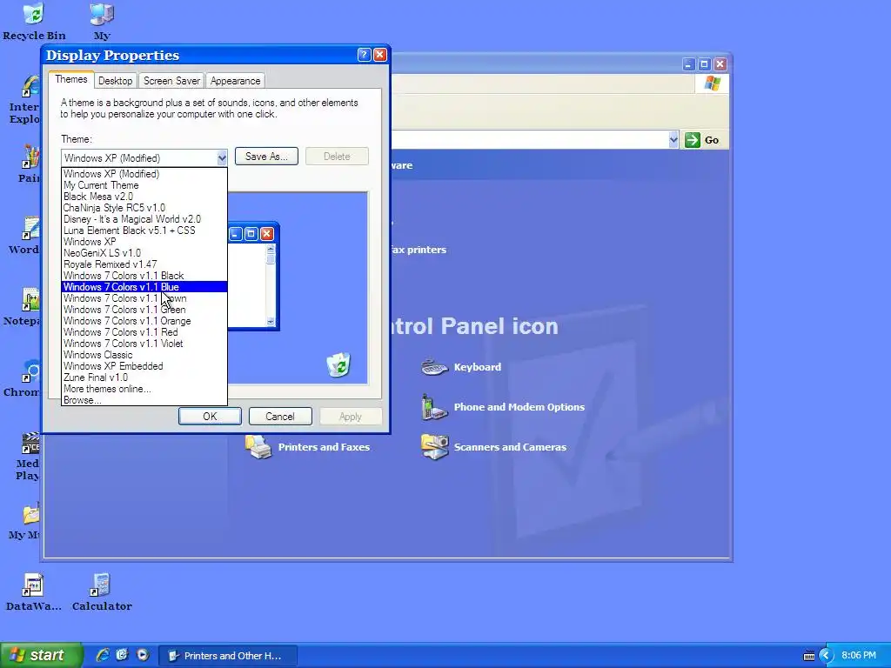Select Windows Classic theme
Viewport: 891px width, 668px height.
click(x=144, y=355)
